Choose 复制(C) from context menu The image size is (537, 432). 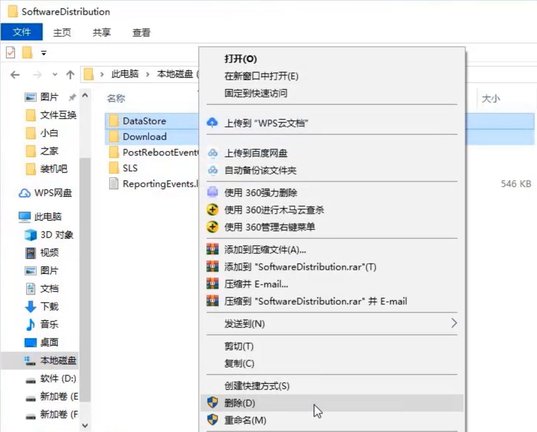pyautogui.click(x=239, y=364)
